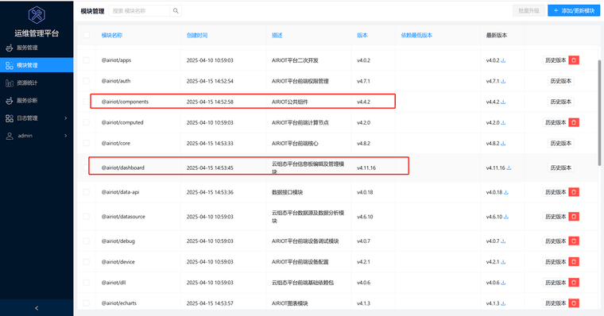Image resolution: width=604 pixels, height=316 pixels.
Task: Download latest version v4.1.3 of @airiot/echarts
Action: pyautogui.click(x=503, y=303)
